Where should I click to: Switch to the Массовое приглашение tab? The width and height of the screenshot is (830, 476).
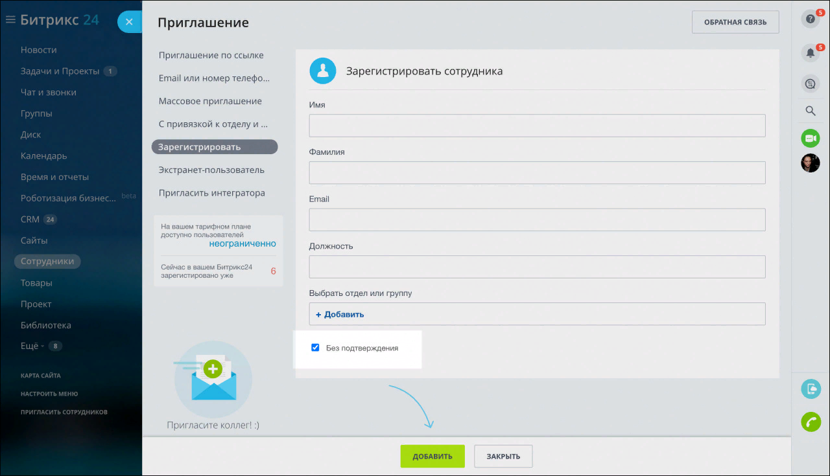pos(210,101)
